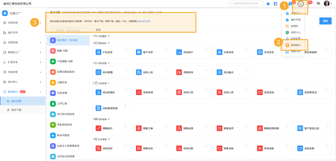Check the 全选 select-all checkbox
Image resolution: width=336 pixels, height=161 pixels.
92,30
